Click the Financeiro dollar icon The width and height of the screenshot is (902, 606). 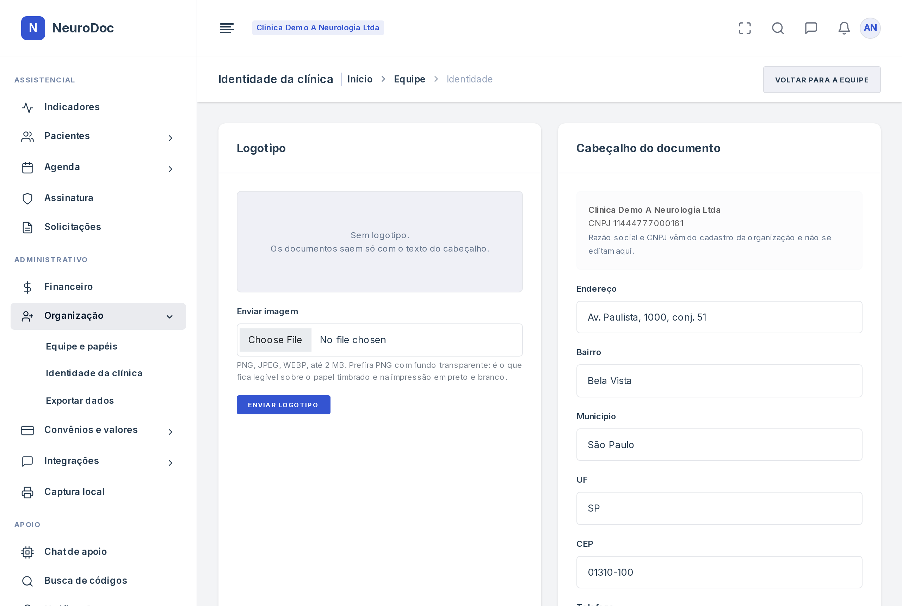pos(27,287)
